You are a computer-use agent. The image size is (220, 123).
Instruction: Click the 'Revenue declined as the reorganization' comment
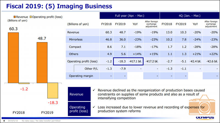coord(151,94)
